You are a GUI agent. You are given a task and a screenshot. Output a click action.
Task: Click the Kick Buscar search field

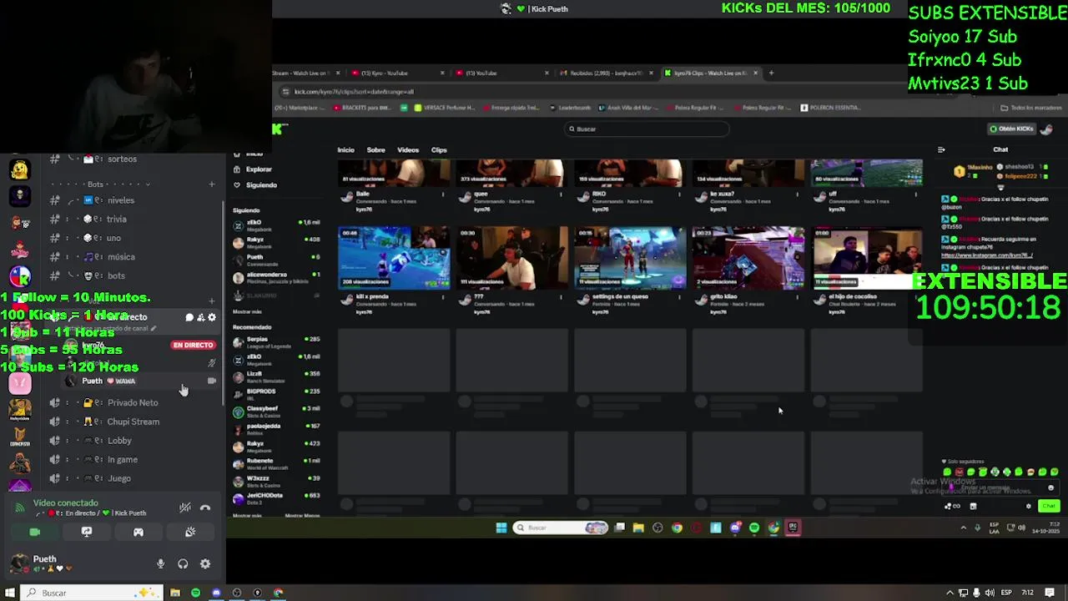pyautogui.click(x=647, y=129)
